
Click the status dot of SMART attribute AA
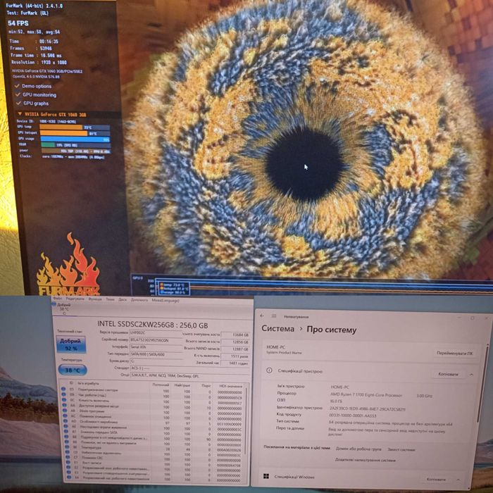[x=64, y=405]
